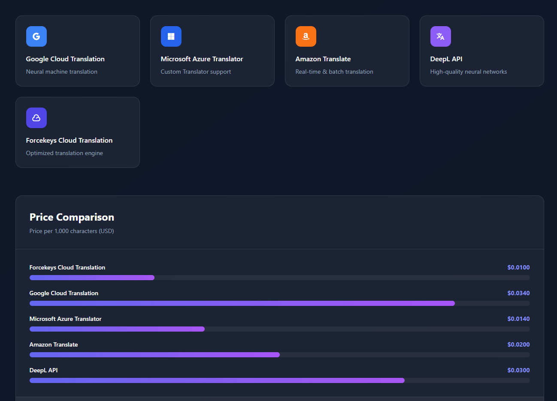Click the DeepL API price bar

coord(280,380)
